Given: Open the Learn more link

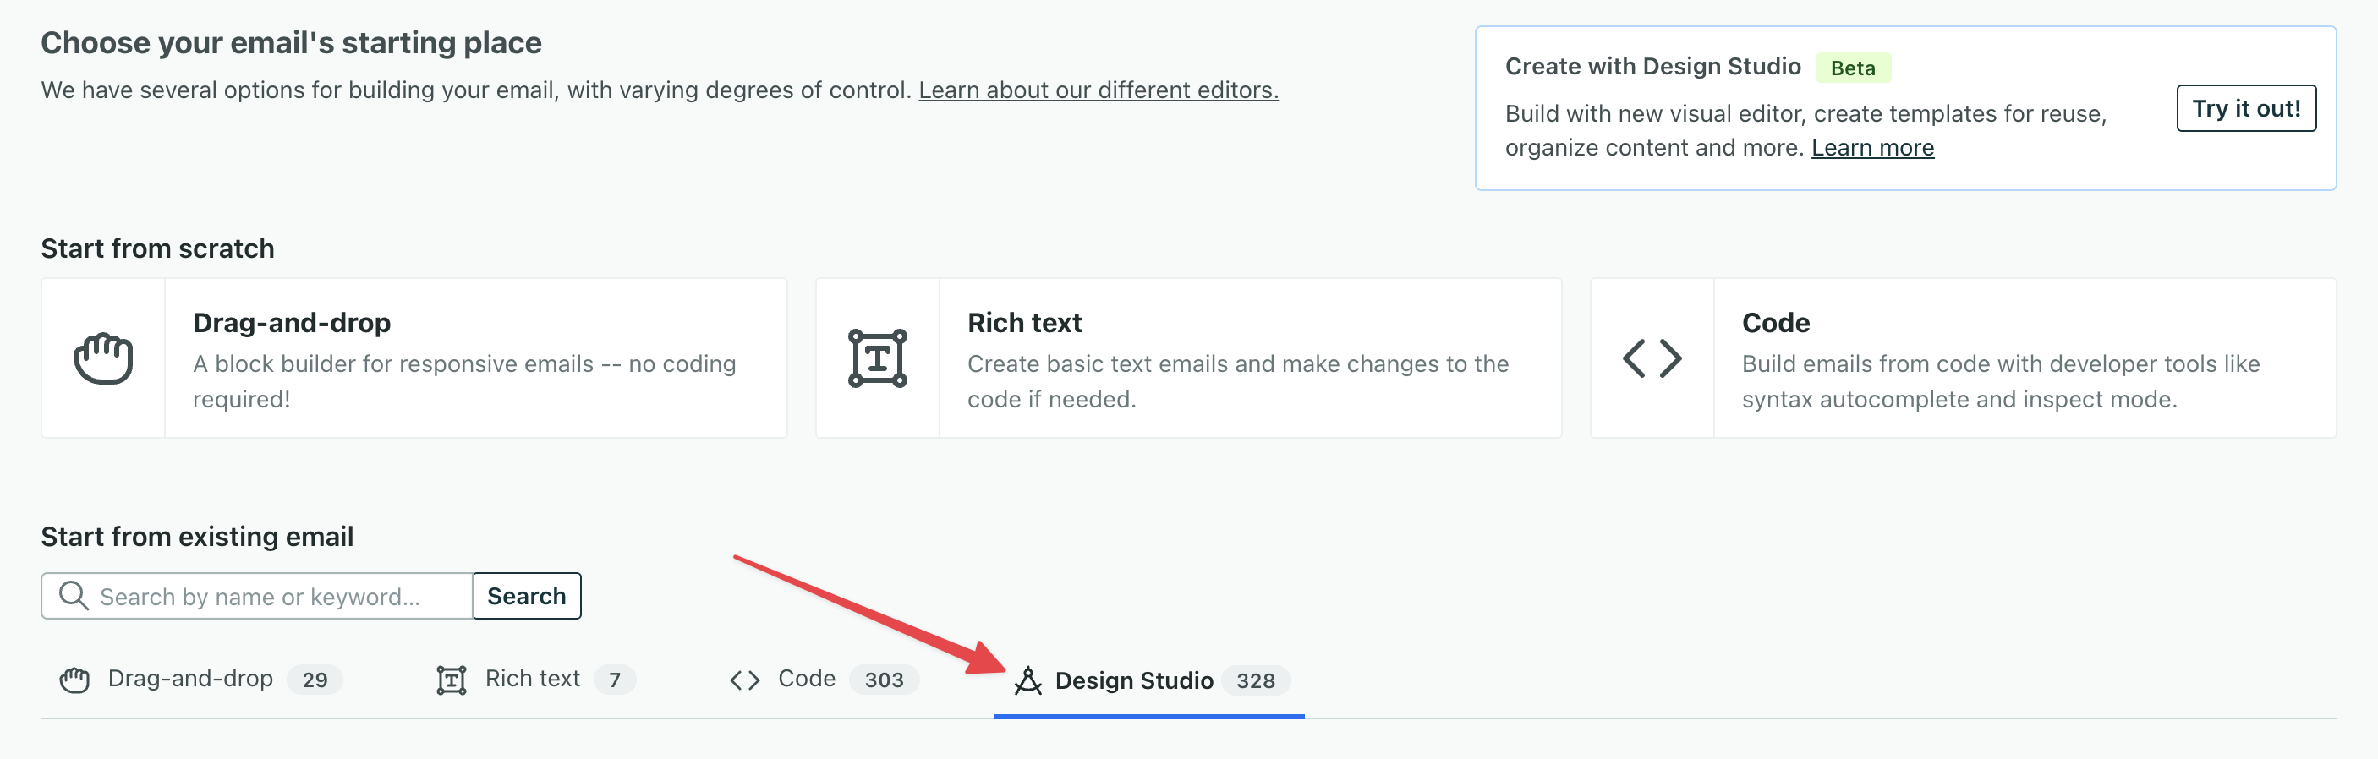Looking at the screenshot, I should 1872,148.
